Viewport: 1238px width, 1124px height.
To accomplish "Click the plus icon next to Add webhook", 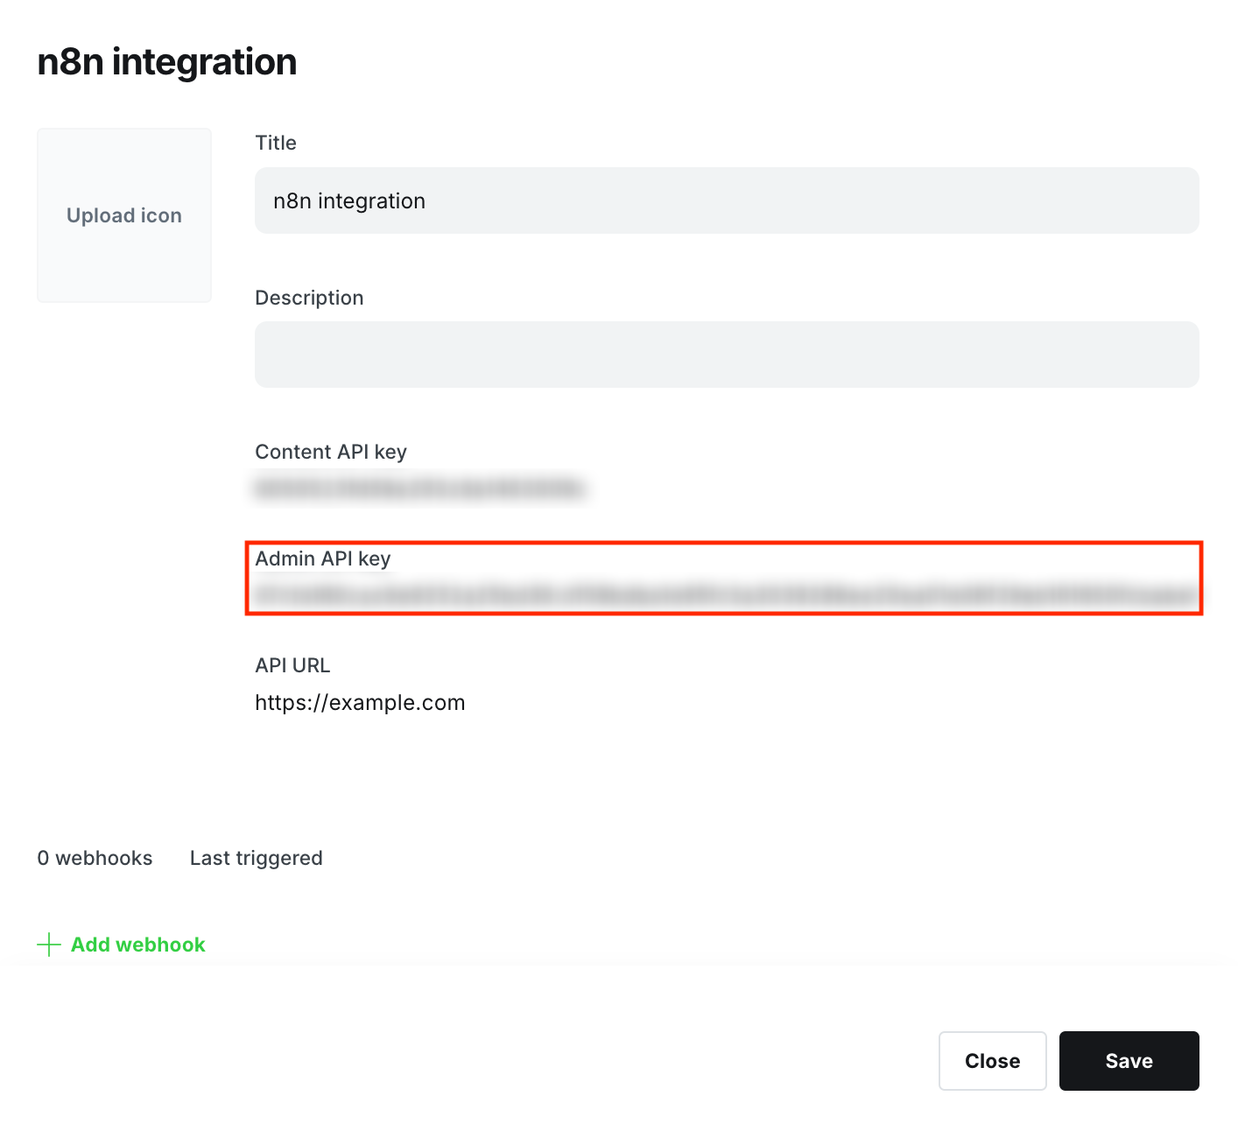I will [48, 945].
